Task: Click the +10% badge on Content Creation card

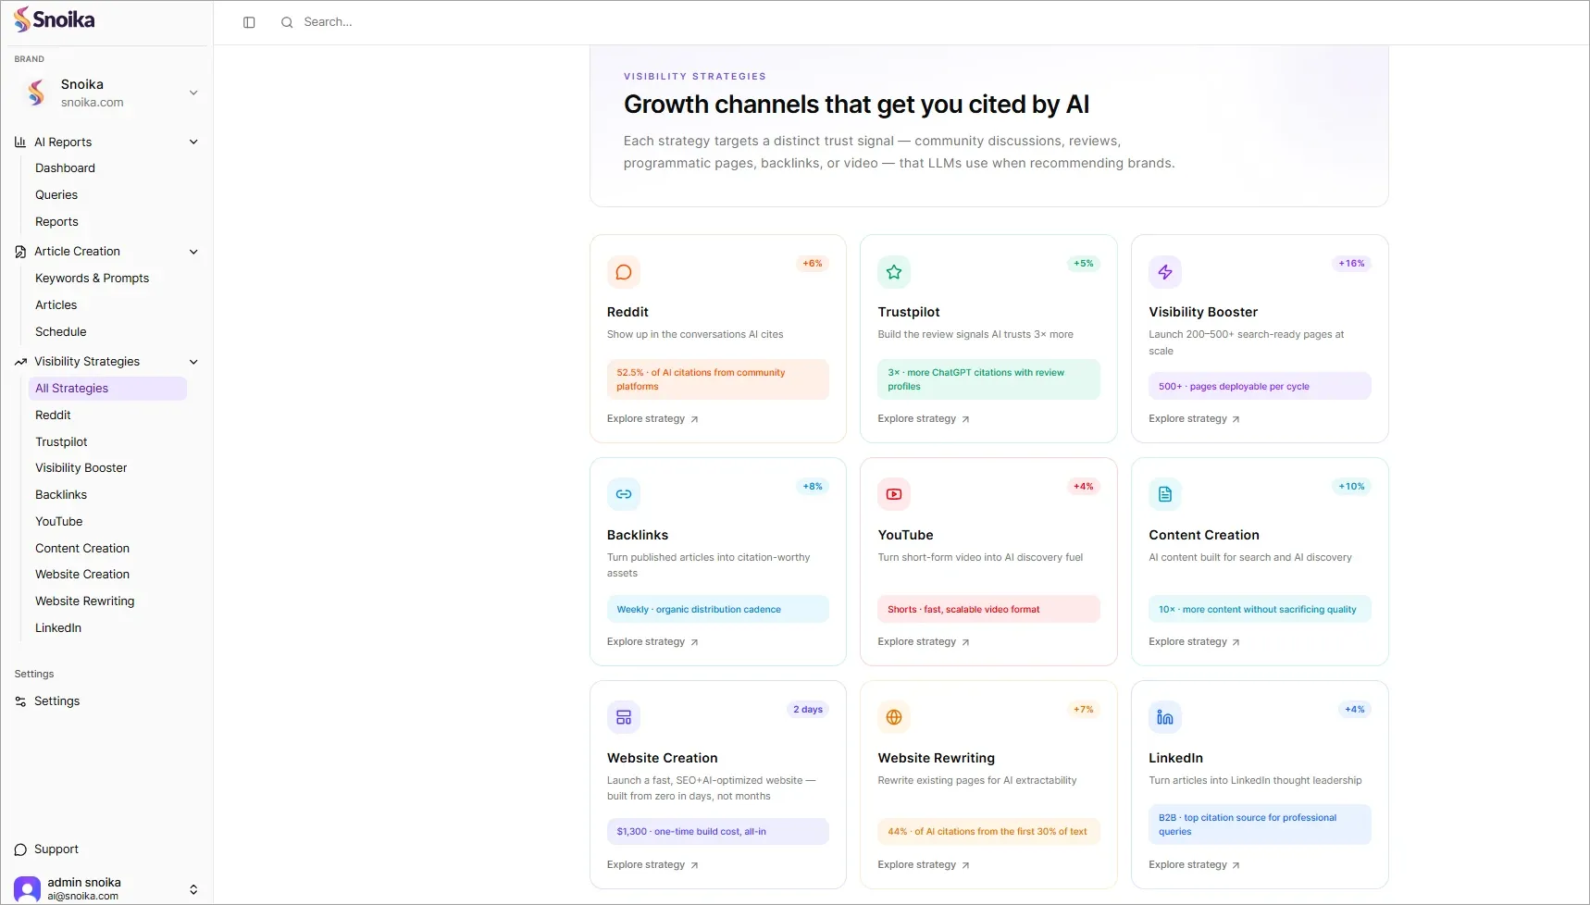Action: pyautogui.click(x=1351, y=487)
